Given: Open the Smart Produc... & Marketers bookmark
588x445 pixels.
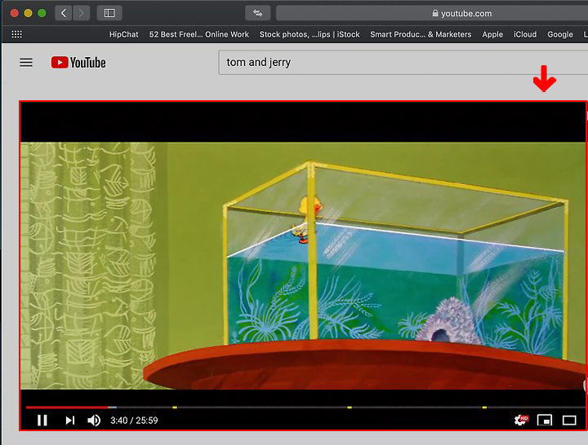Looking at the screenshot, I should 421,34.
